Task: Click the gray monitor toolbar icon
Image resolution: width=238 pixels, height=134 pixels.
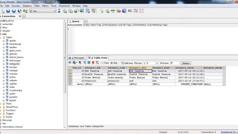Action: pyautogui.click(x=130, y=11)
